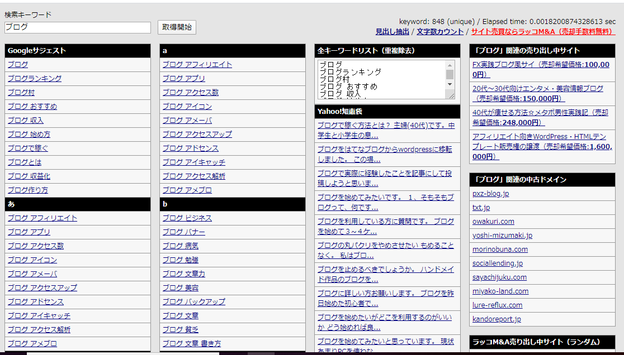Open morinobuna.com domain link
Viewport: 624px width, 355px height.
pos(500,250)
